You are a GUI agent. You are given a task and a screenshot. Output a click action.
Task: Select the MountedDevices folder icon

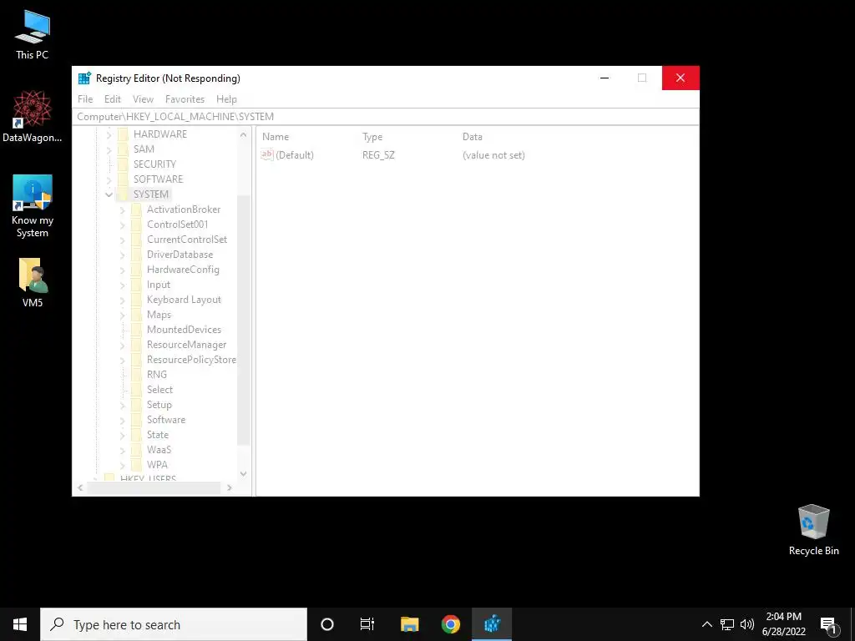136,329
